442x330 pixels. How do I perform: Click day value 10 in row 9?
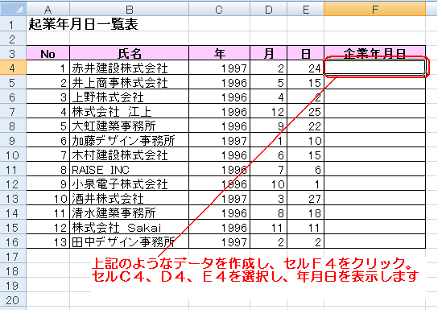tap(306, 140)
